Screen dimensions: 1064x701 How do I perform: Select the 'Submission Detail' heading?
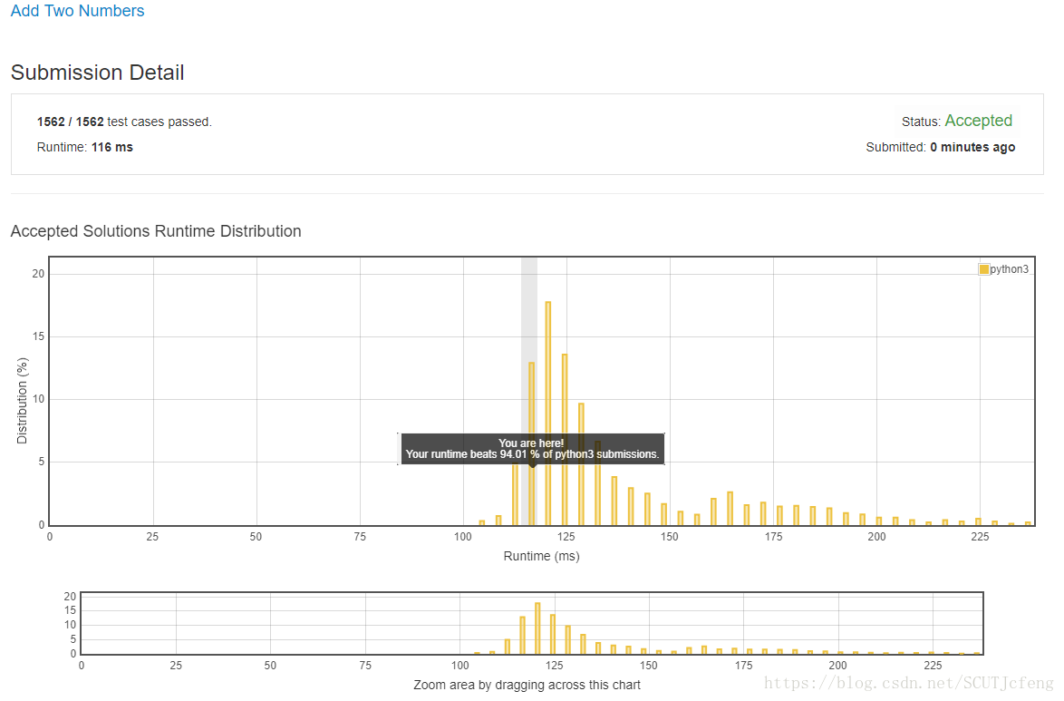[98, 73]
